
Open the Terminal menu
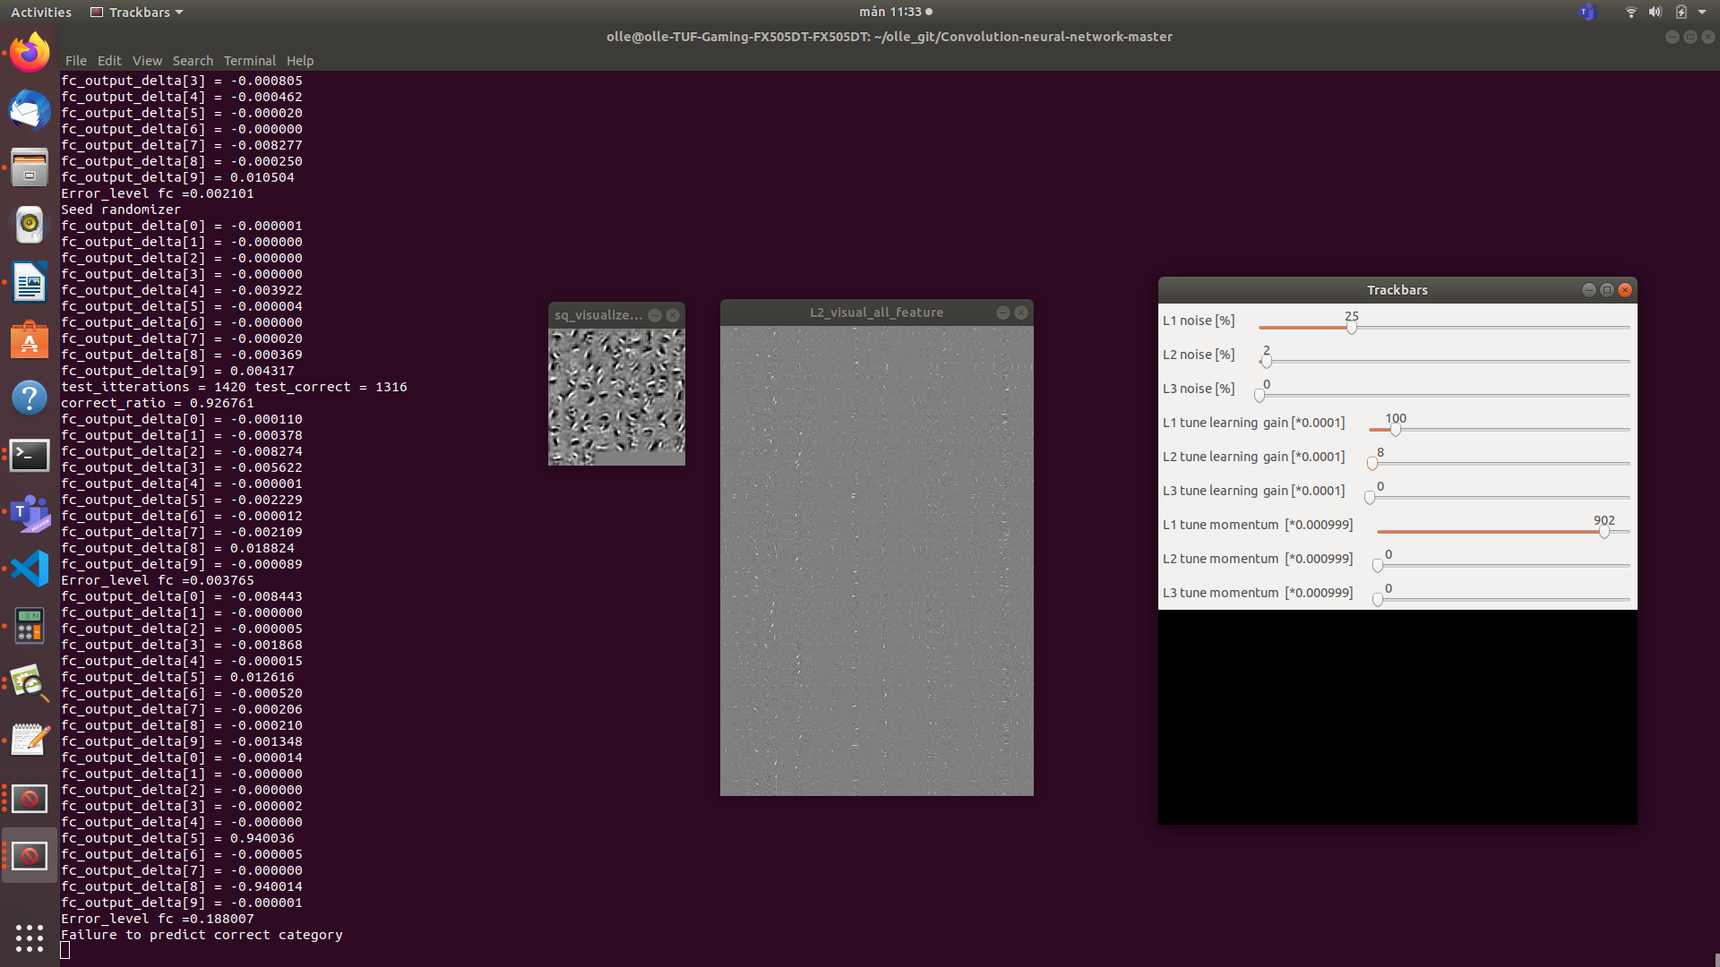249,61
